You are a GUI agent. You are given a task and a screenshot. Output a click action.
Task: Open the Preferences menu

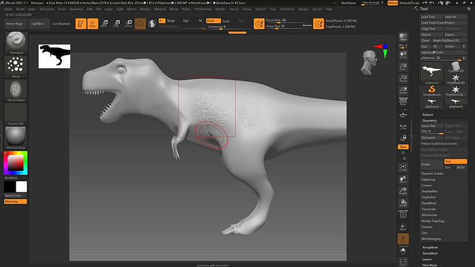click(x=202, y=9)
